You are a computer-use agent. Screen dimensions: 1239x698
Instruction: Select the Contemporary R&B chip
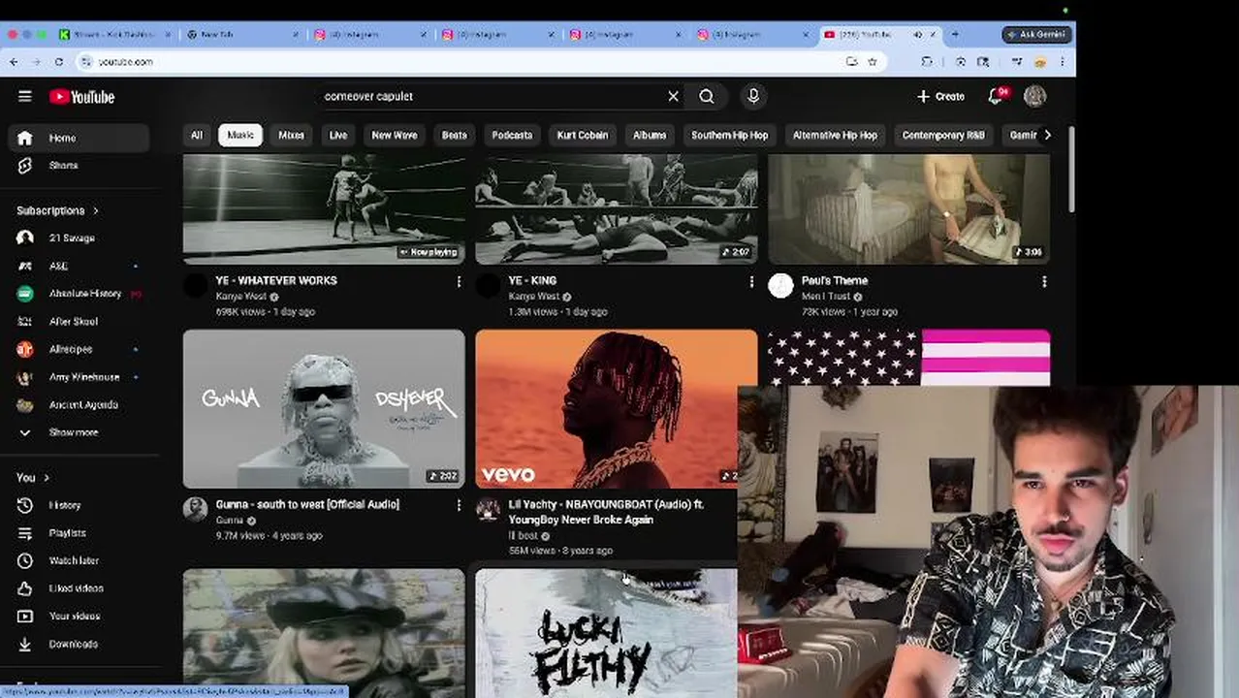[x=943, y=135]
